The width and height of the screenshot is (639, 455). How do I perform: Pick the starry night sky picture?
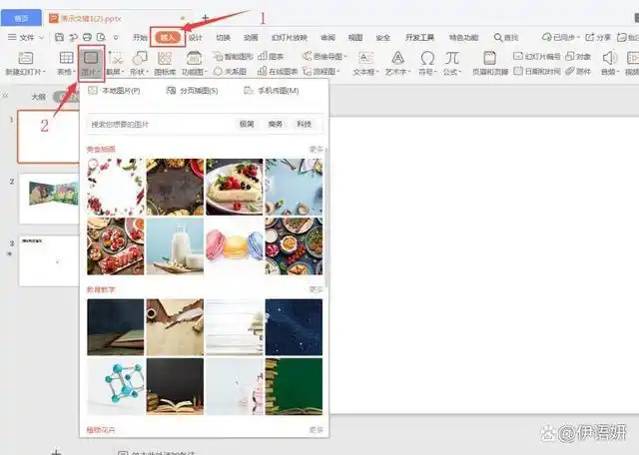[x=294, y=327]
